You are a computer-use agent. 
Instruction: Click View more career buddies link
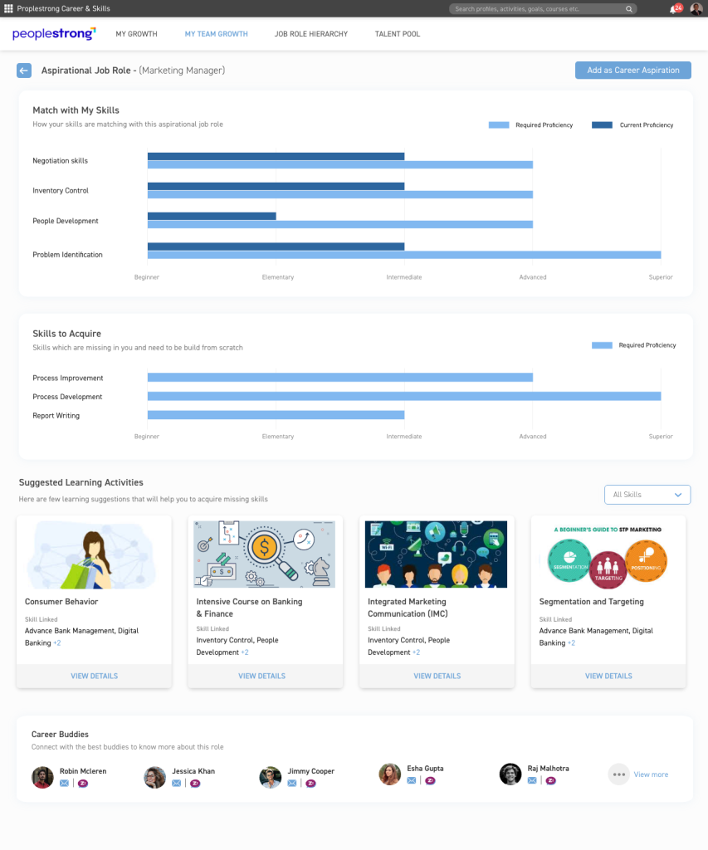coord(651,774)
